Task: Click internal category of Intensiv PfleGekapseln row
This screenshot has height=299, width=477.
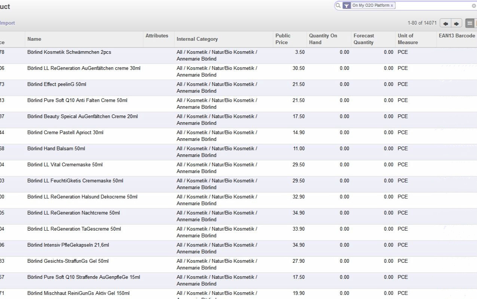Action: [217, 249]
